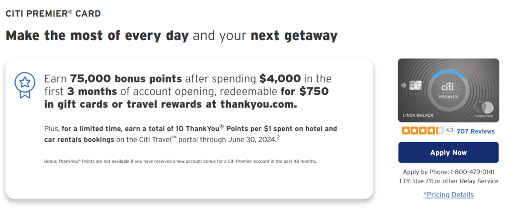This screenshot has width=509, height=208.
Task: Click the contactless payment symbol on card
Action: pos(404,86)
